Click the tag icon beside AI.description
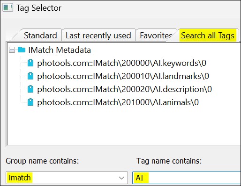 click(30, 89)
